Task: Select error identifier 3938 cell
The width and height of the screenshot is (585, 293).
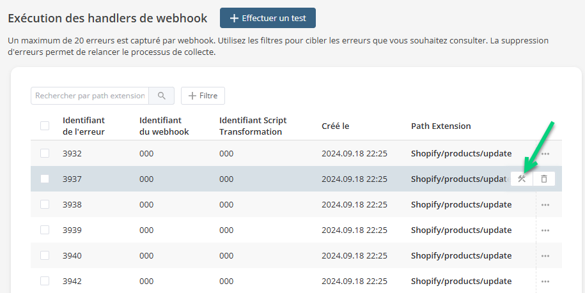Action: click(x=72, y=204)
